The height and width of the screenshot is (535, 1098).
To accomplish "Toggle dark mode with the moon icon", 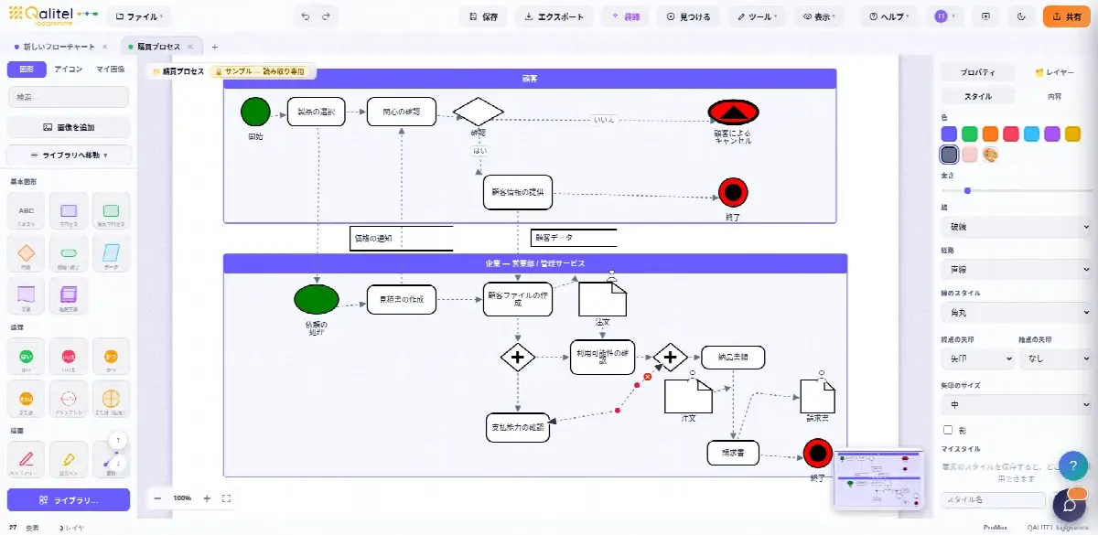I will pyautogui.click(x=1022, y=16).
